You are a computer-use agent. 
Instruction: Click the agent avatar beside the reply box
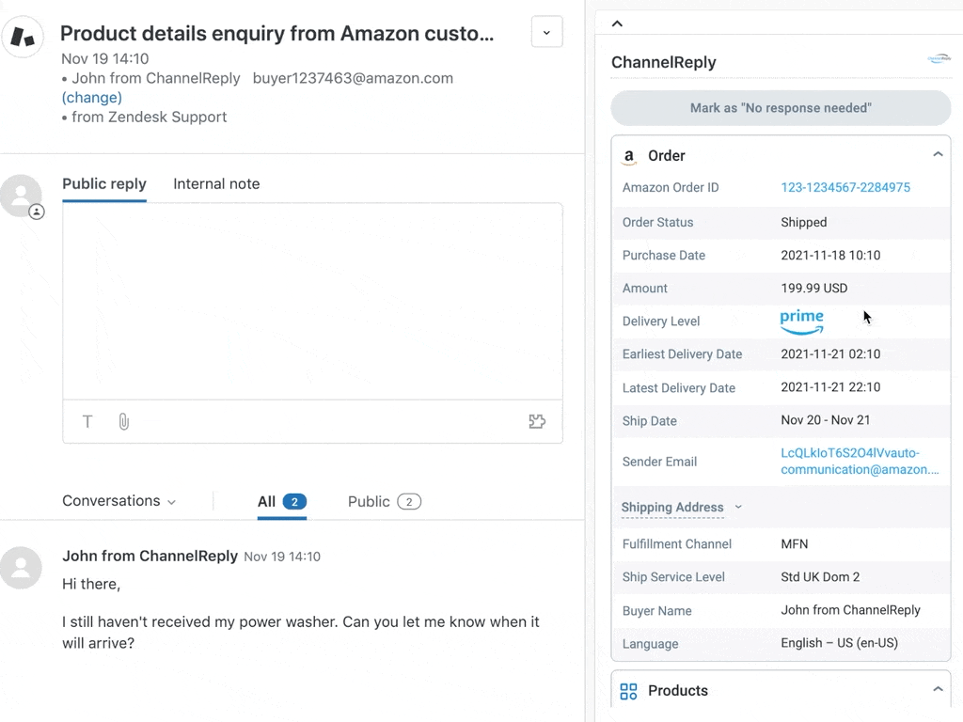pyautogui.click(x=21, y=195)
